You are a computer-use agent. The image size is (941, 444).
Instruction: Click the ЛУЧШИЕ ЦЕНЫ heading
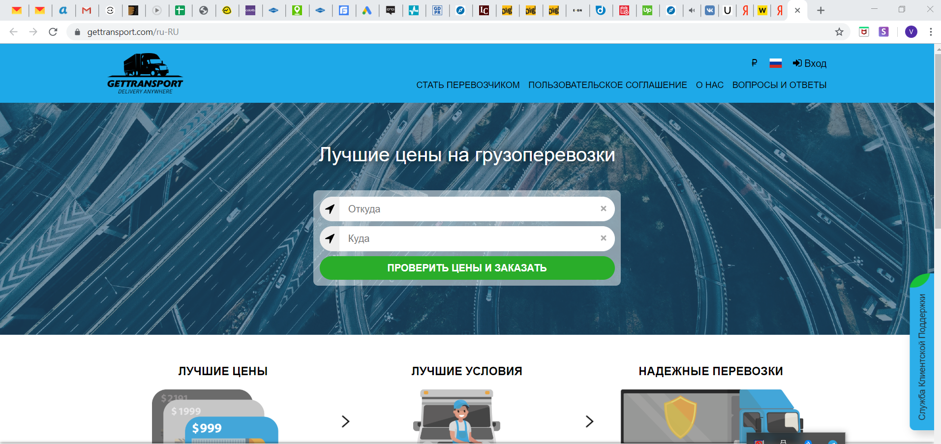(x=223, y=371)
